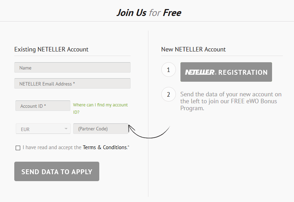Click the step 1 circle icon
Screen dimensions: 294x202
(169, 70)
